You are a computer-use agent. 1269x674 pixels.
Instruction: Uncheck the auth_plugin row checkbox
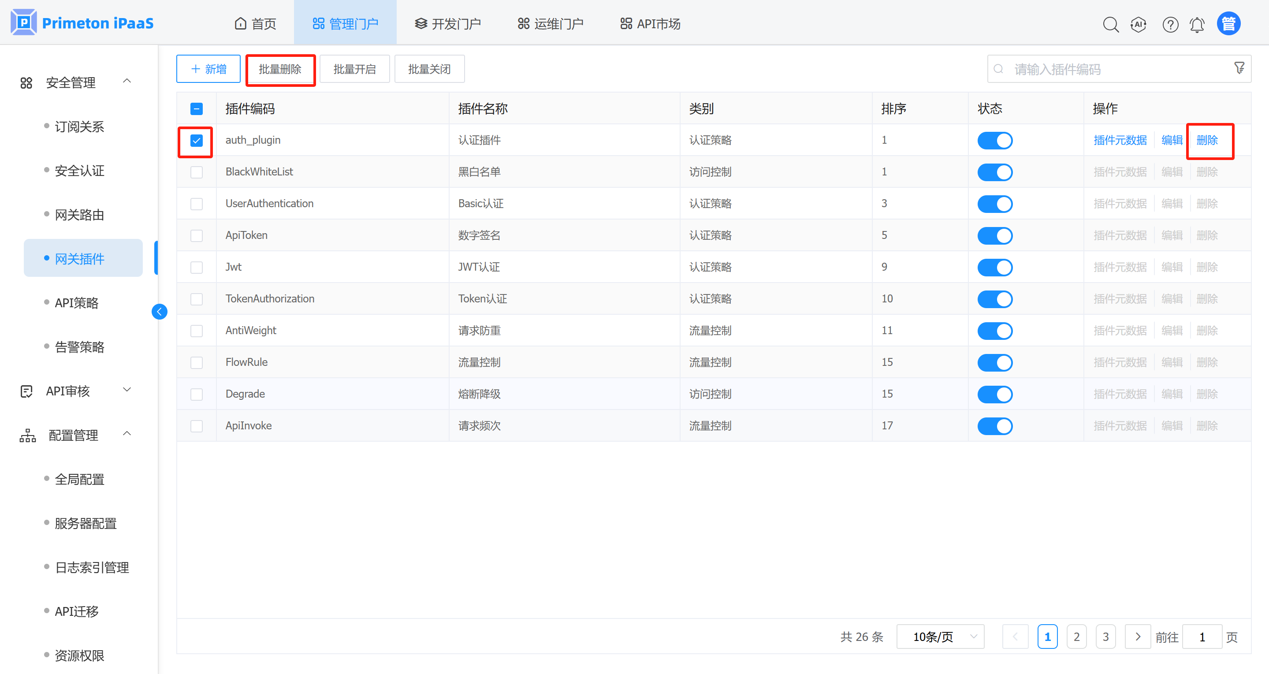tap(196, 141)
